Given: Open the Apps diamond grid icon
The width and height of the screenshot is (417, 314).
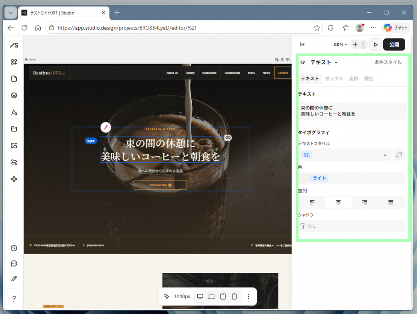Looking at the screenshot, I should pyautogui.click(x=14, y=179).
